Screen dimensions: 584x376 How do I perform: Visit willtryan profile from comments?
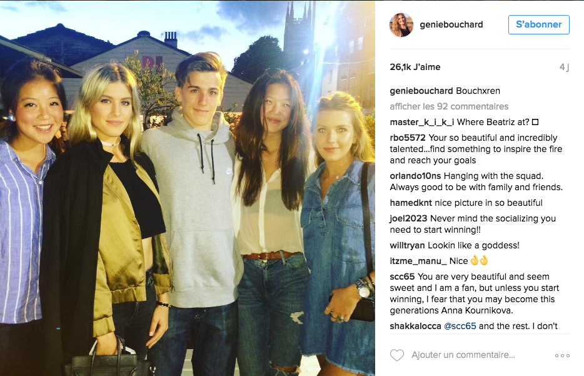click(x=407, y=245)
